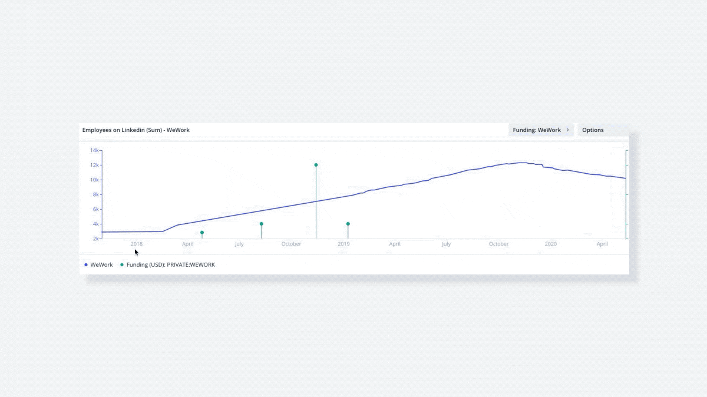Click the July label after 2019

tap(446, 244)
